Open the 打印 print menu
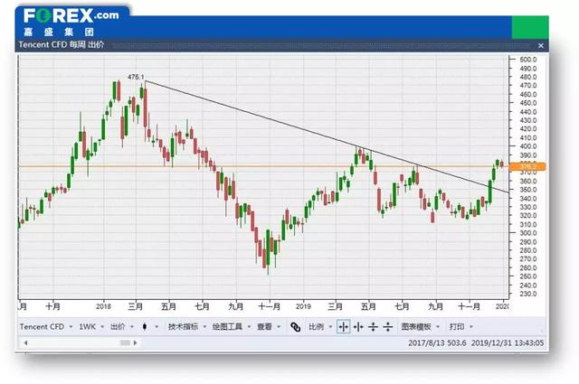Screen dimensions: 579x384 point(460,327)
